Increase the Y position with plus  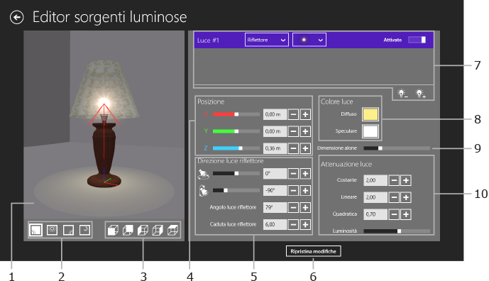[x=305, y=131]
